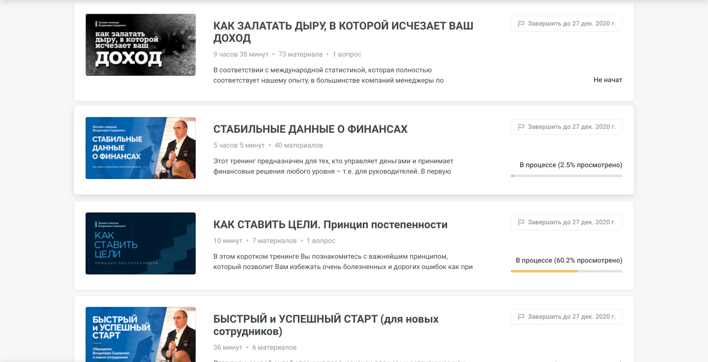Viewport: 708px width, 362px height.
Task: Click deadline button on first course card
Action: 566,24
